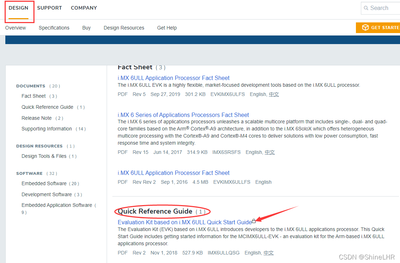
Task: Click the EVKIMX6ULLFS document ID text
Action: pyautogui.click(x=232, y=182)
